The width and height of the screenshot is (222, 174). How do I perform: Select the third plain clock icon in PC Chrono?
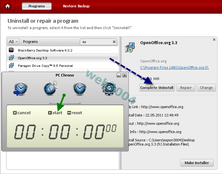pyautogui.click(x=80, y=89)
